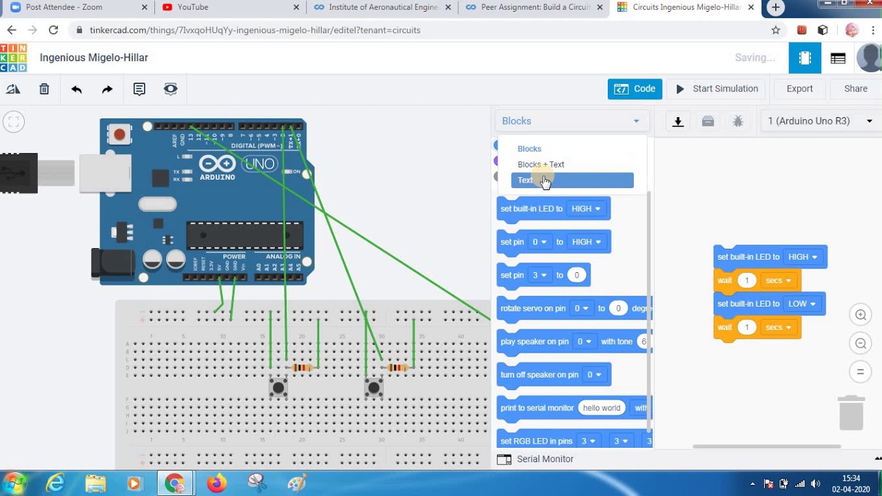Click degrees value field in rotate servo block
Viewport: 882px width, 496px height.
(x=618, y=308)
